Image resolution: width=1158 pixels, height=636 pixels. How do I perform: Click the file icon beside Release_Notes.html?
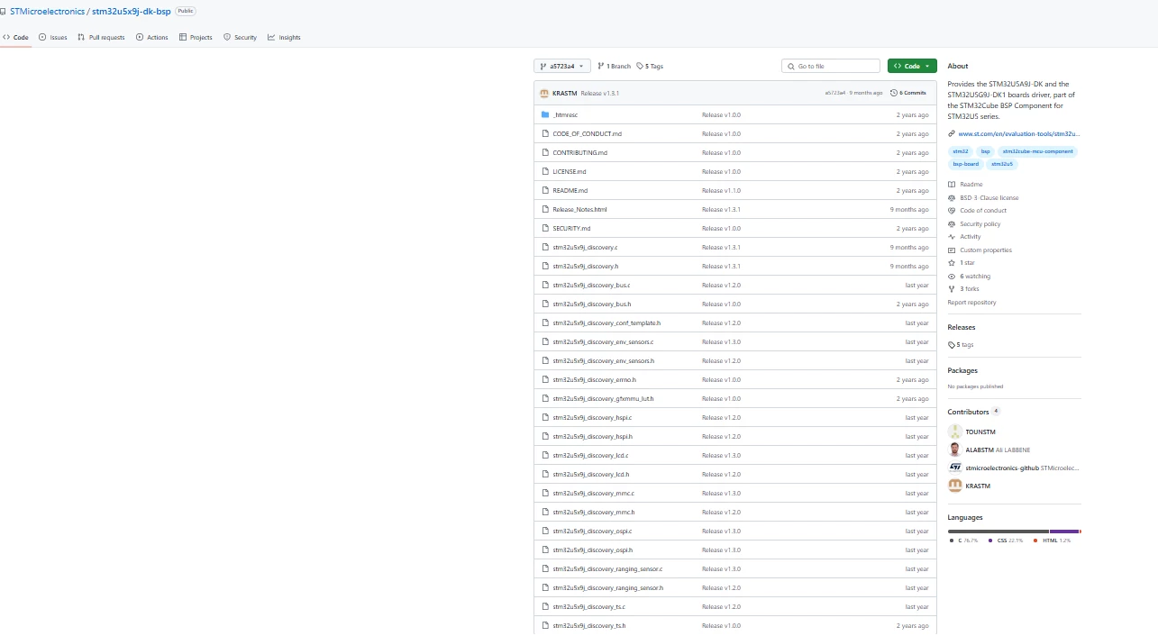(545, 209)
